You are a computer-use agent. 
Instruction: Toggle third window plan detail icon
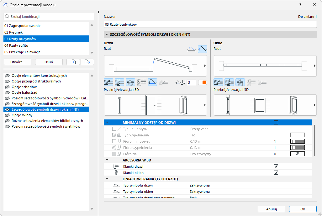(x=240, y=82)
